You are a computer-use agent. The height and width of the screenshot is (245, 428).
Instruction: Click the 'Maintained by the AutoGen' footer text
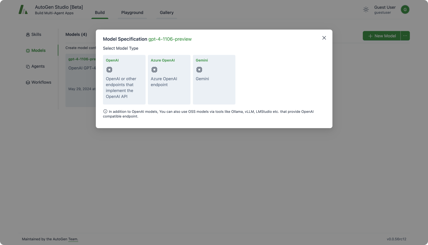[x=45, y=239]
